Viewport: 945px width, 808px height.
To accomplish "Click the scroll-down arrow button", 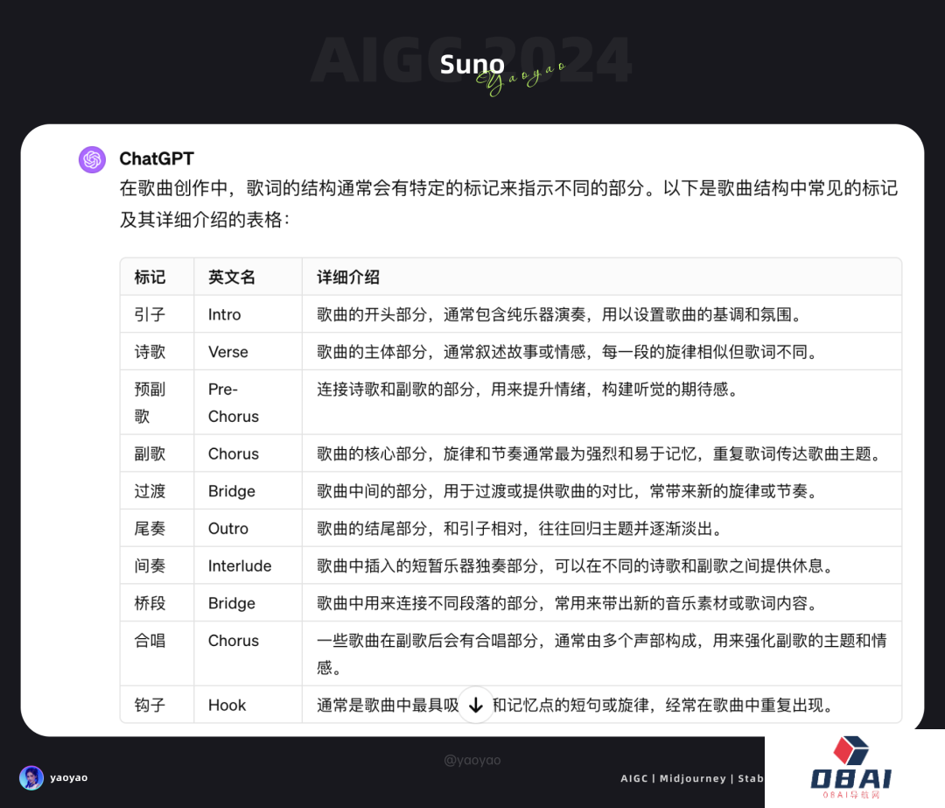I will (476, 705).
